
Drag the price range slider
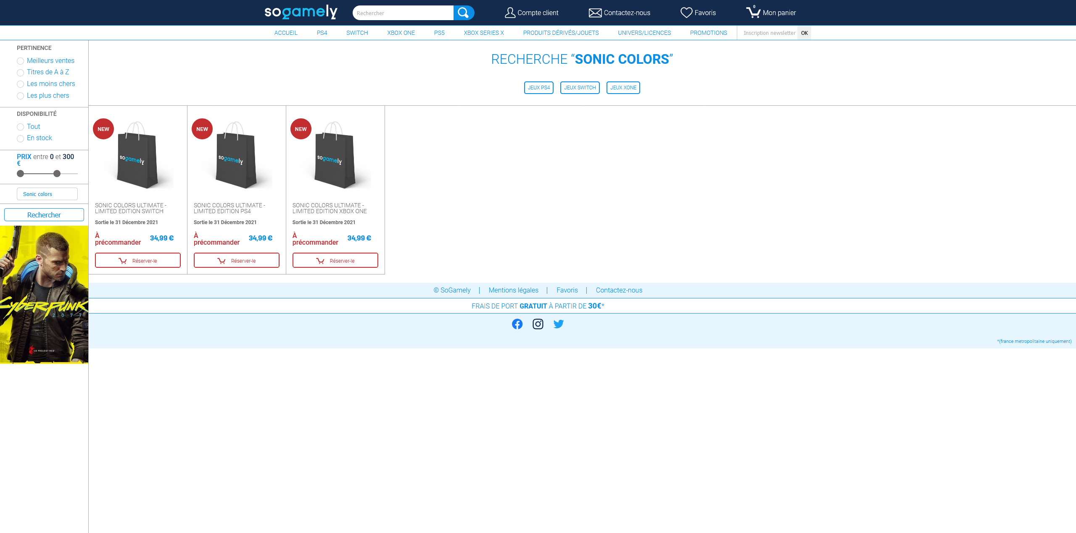coord(57,173)
